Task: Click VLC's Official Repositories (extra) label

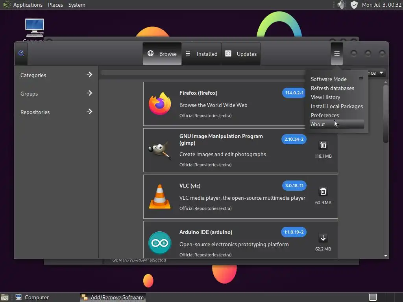Action: pyautogui.click(x=205, y=208)
